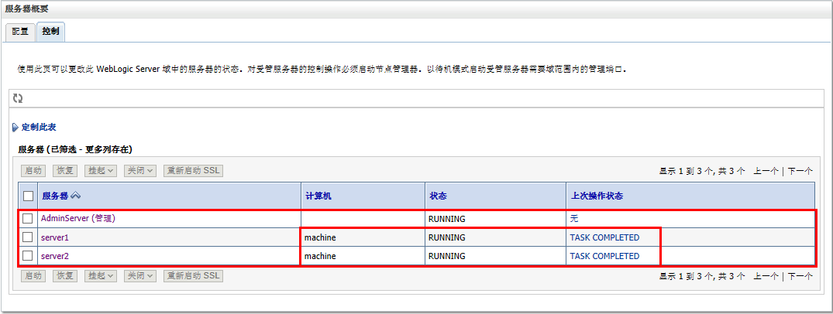
Task: Check the server2 row checkbox
Action: coord(28,256)
